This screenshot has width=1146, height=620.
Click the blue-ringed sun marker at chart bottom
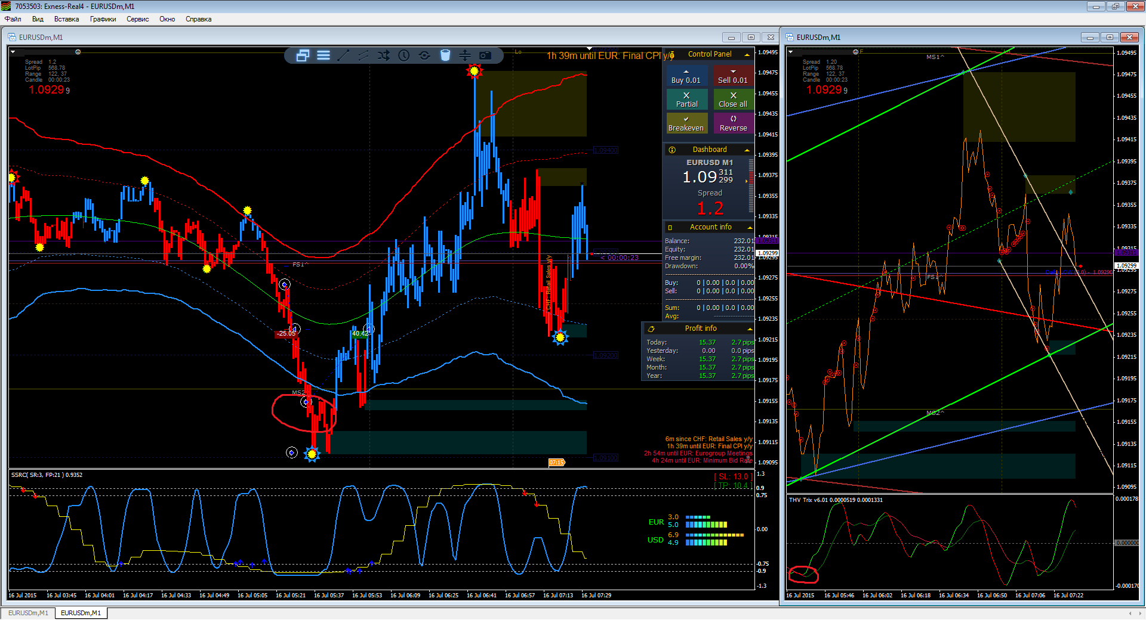point(312,454)
